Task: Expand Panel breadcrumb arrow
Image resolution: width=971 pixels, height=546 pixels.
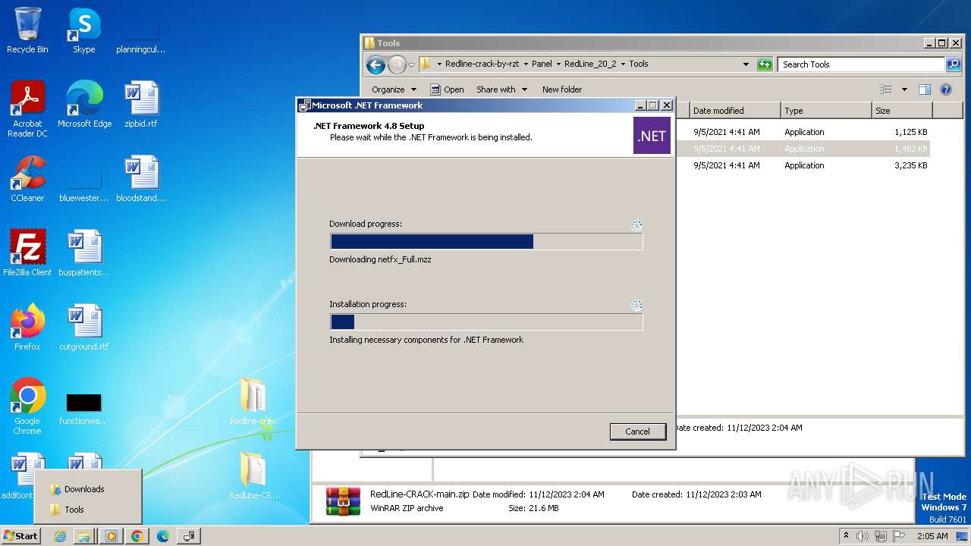Action: point(558,64)
